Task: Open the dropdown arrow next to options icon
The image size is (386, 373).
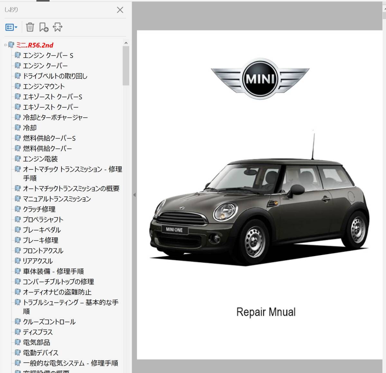Action: (x=16, y=27)
